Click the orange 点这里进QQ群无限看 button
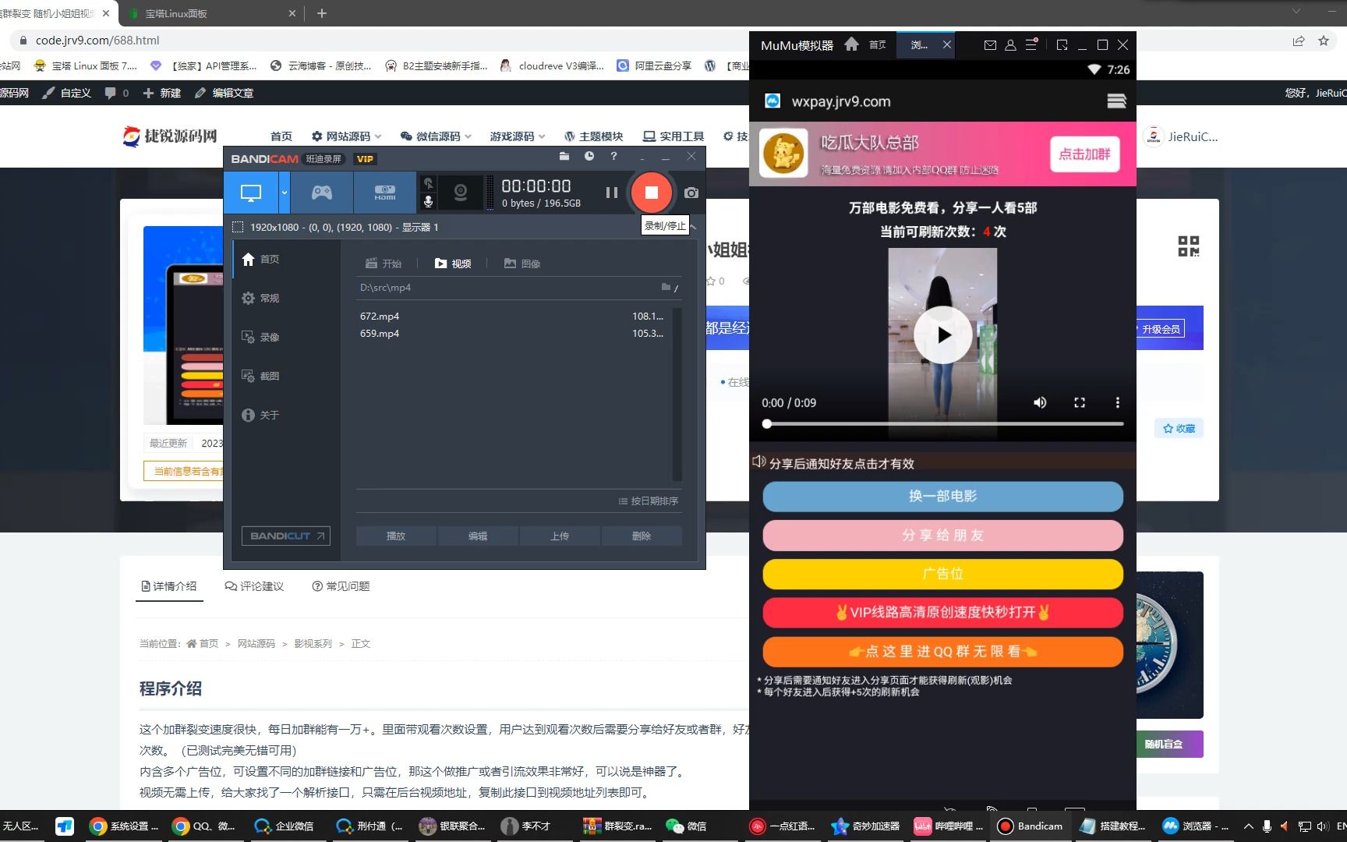1347x842 pixels. [x=943, y=652]
